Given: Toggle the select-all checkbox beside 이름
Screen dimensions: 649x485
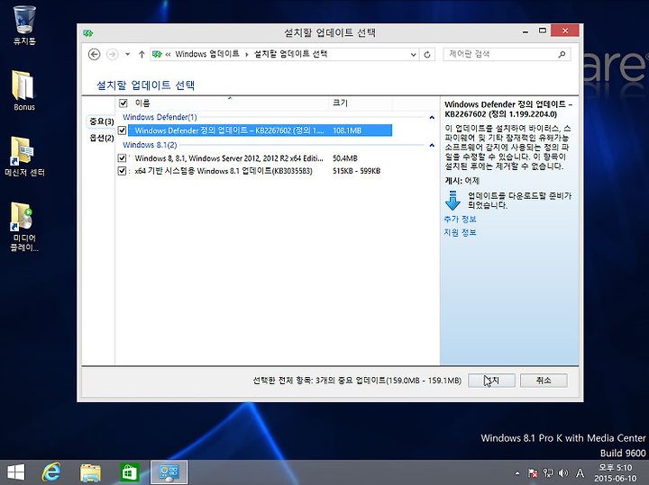Looking at the screenshot, I should coord(123,103).
